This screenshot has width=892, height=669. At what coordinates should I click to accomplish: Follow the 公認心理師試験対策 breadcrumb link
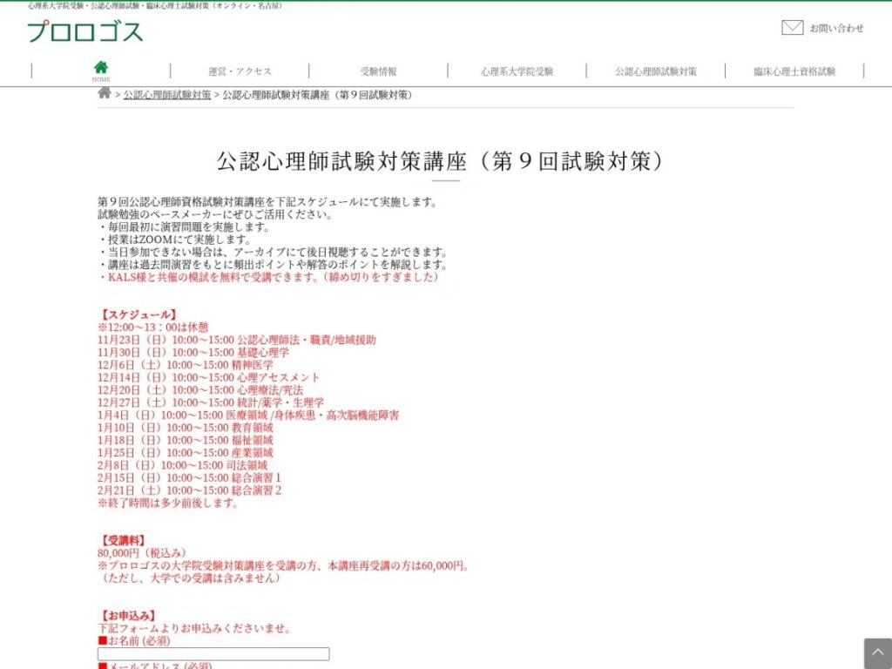tap(167, 95)
